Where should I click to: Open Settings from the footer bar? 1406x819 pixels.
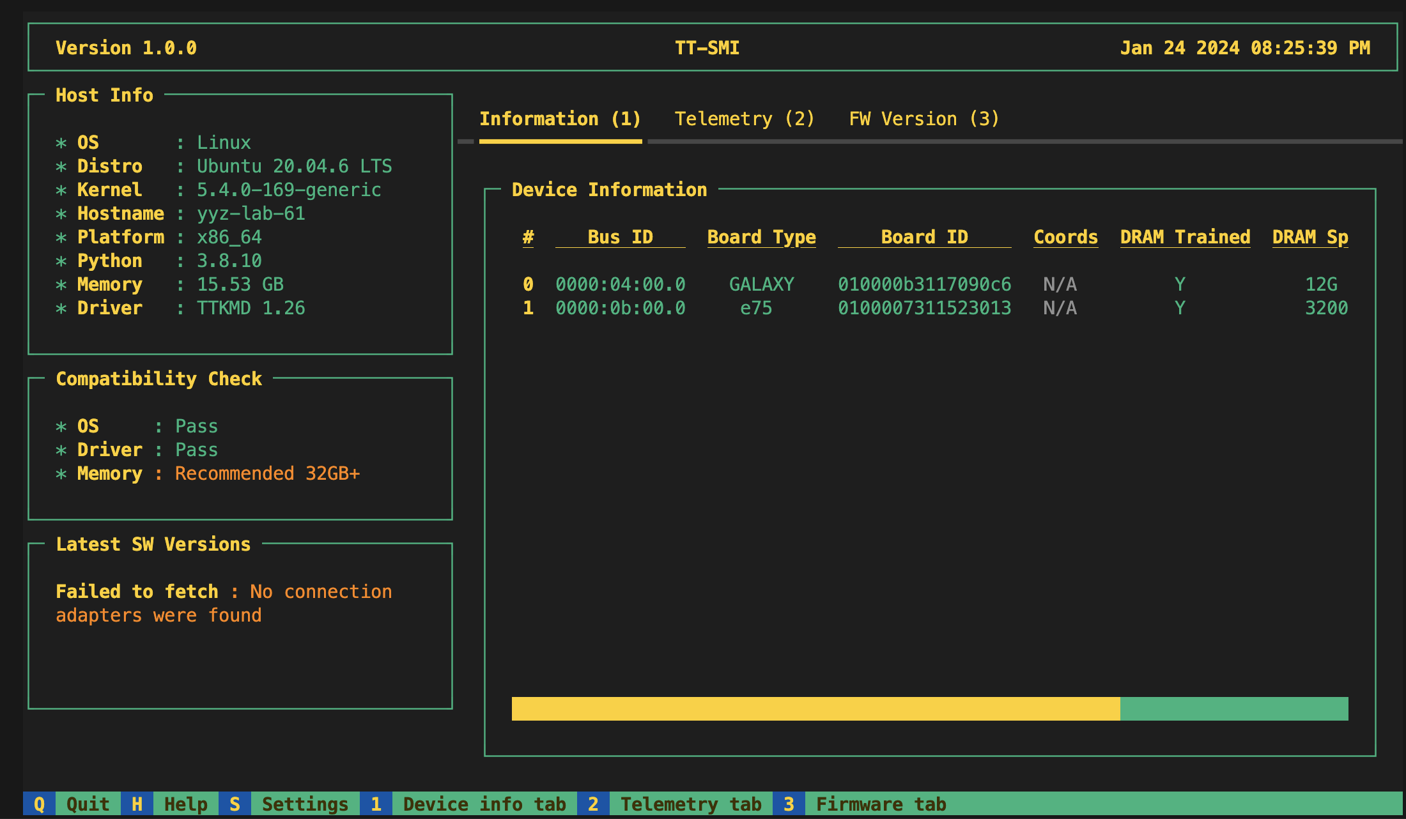[x=305, y=804]
